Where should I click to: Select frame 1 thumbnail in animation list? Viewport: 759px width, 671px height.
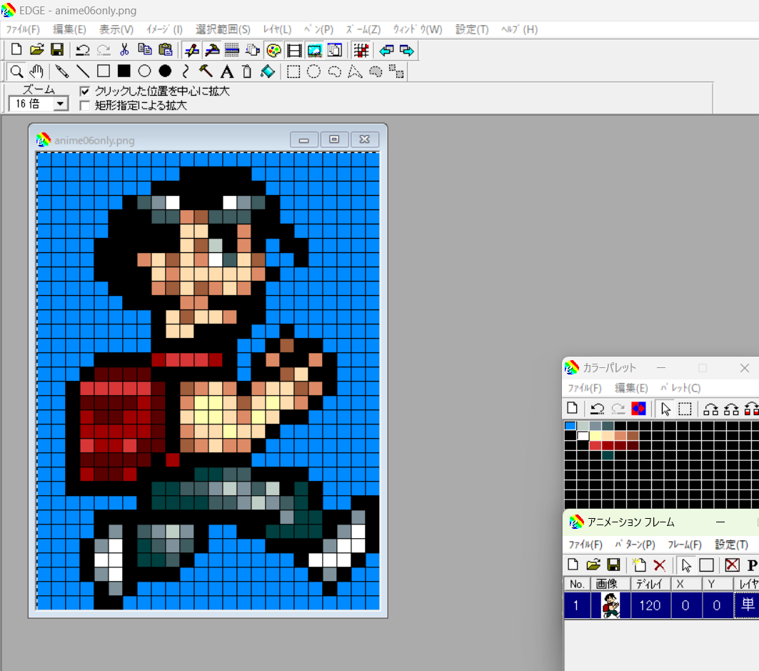click(611, 605)
